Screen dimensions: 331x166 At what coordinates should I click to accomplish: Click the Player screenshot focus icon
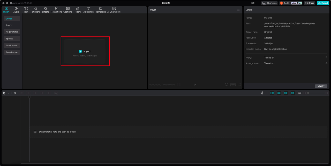[227, 85]
